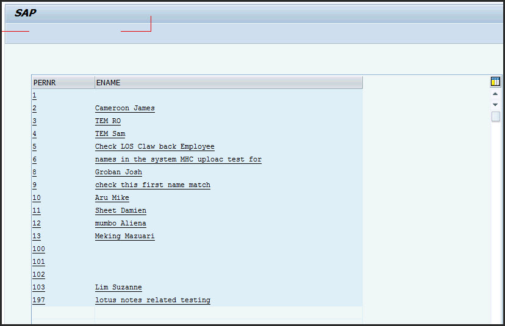Viewport: 505px width, 326px height.
Task: Select 'lotus notes related testing' entry
Action: 152,300
